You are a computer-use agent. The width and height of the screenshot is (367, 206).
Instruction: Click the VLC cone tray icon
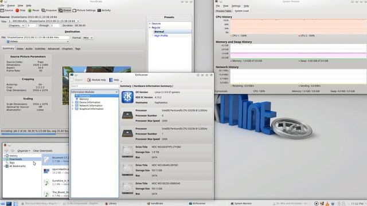click(x=327, y=204)
